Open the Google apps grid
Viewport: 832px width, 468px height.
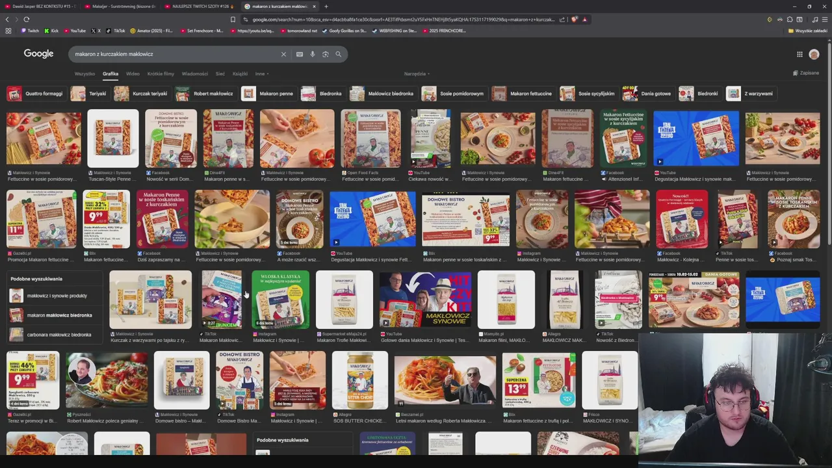pos(799,55)
